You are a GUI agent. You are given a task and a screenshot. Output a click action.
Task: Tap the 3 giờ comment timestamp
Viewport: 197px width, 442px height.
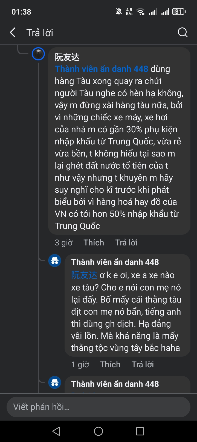pyautogui.click(x=64, y=243)
